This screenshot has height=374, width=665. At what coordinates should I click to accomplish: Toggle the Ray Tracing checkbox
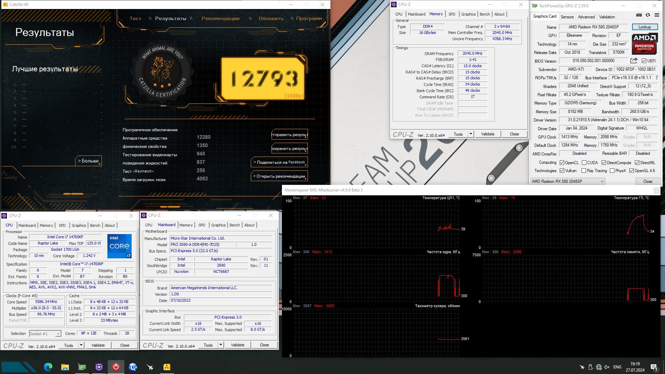(584, 171)
